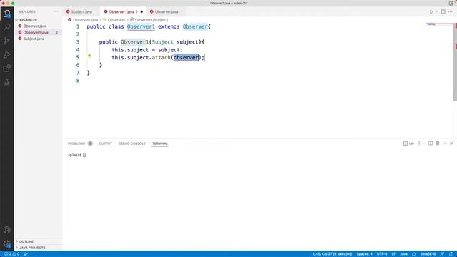Click Observer1(Subject) breadcrumb segment
Viewport: 457px width, 257px height.
[x=151, y=20]
